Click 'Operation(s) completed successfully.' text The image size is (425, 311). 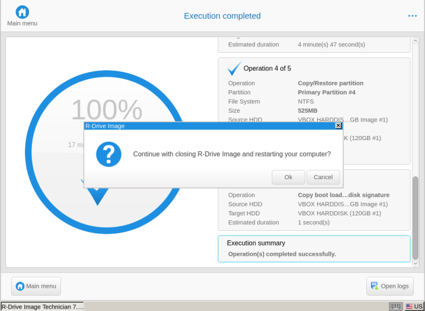pos(282,254)
